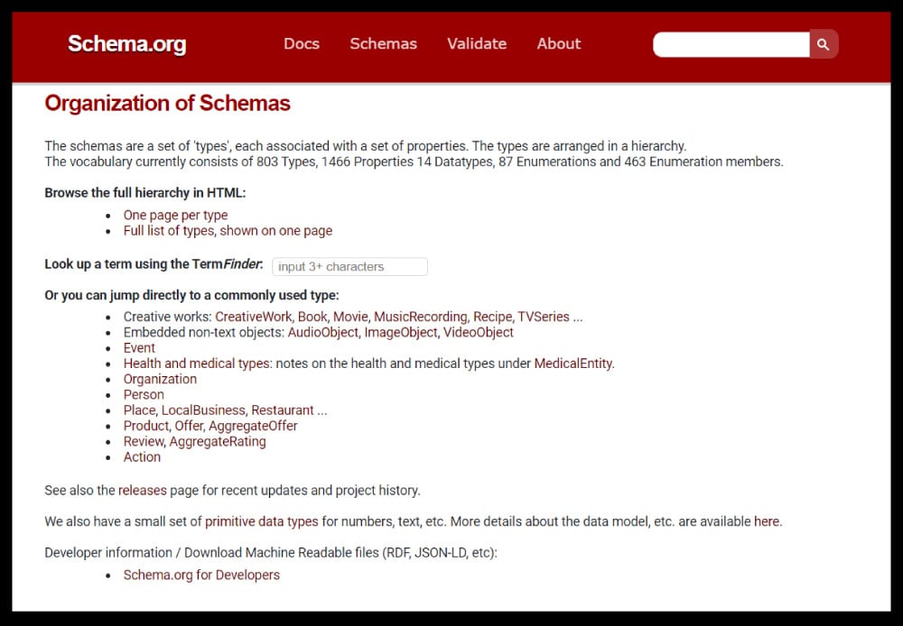
Task: Open the Validate page
Action: coord(477,43)
